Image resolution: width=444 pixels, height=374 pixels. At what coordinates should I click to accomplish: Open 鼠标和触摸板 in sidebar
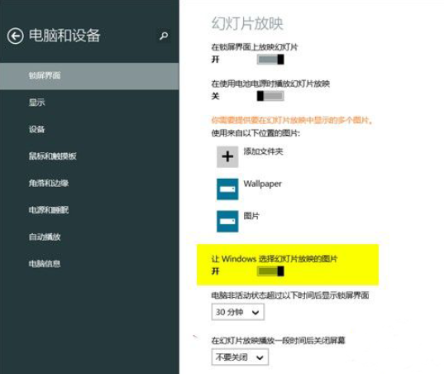[53, 156]
